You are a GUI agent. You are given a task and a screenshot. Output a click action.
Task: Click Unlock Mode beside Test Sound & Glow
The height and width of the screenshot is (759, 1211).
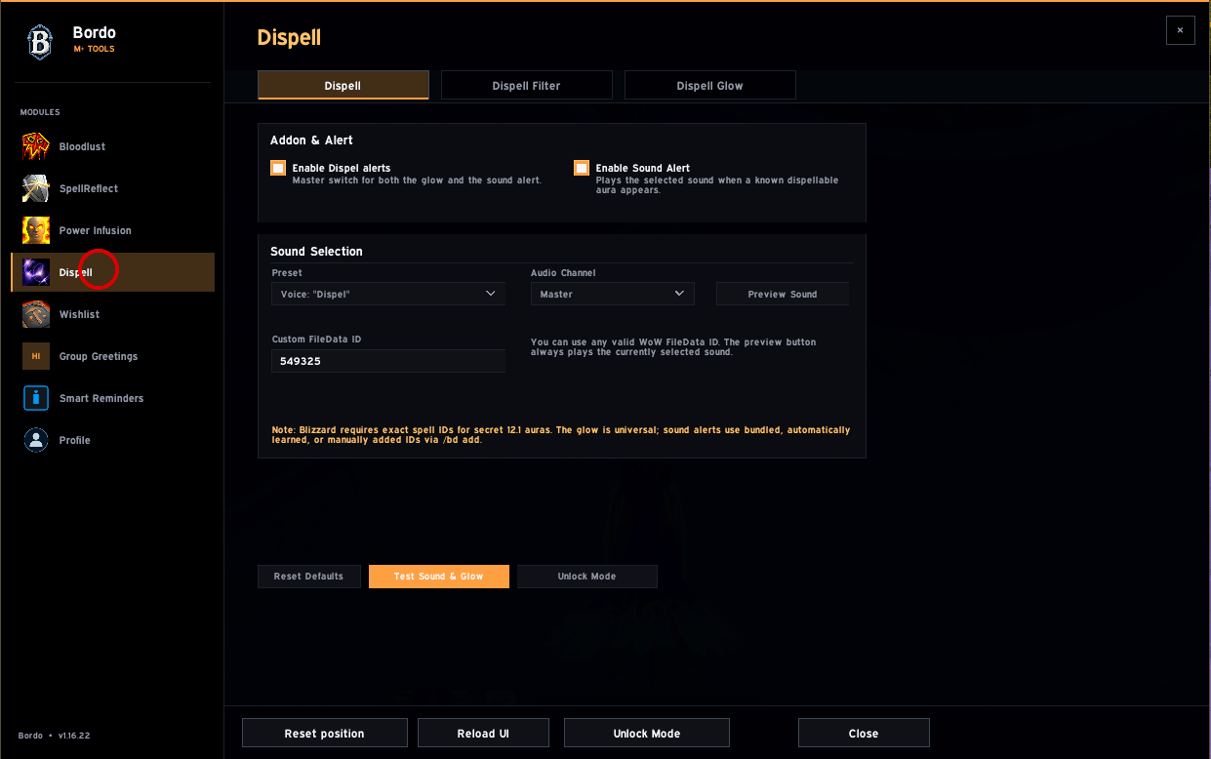[x=586, y=577]
